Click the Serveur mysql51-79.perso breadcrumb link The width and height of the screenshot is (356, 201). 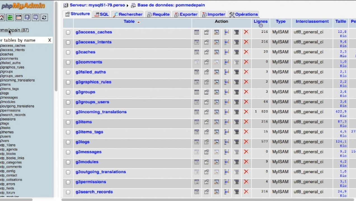(97, 5)
